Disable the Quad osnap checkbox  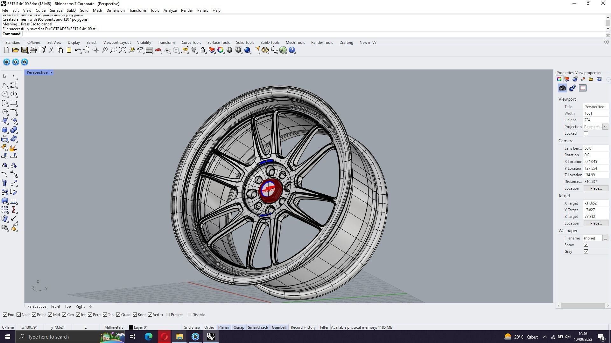[118, 315]
